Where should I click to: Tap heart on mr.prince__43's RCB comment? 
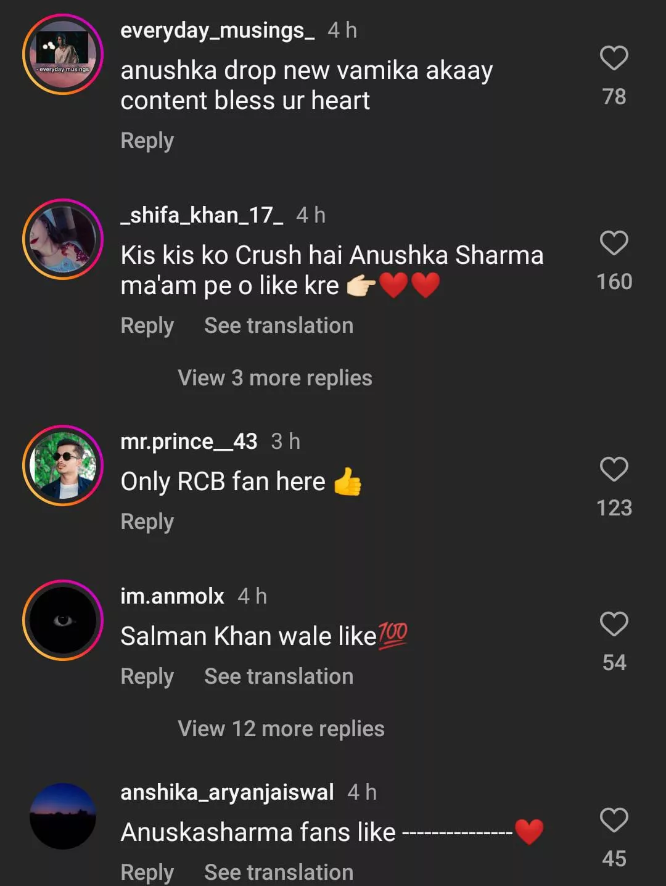(x=614, y=470)
